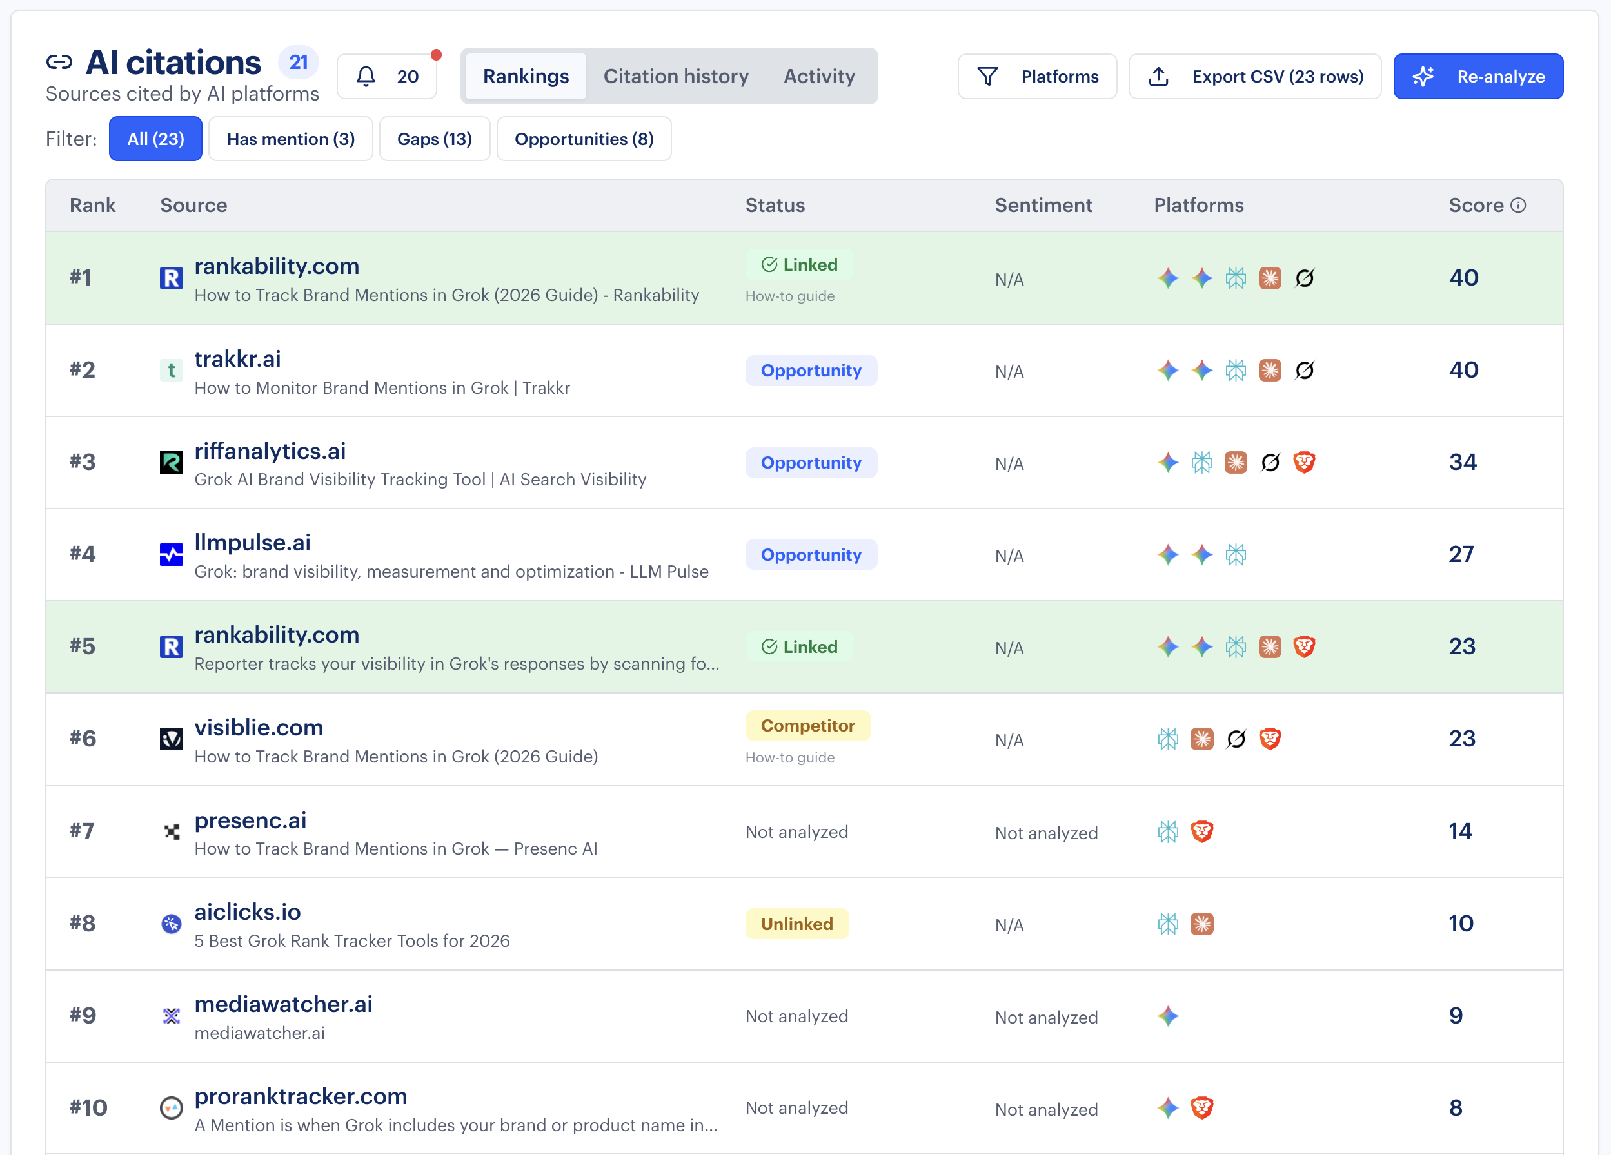The width and height of the screenshot is (1611, 1155).
Task: Open the trakkr.ai source link
Action: 238,358
